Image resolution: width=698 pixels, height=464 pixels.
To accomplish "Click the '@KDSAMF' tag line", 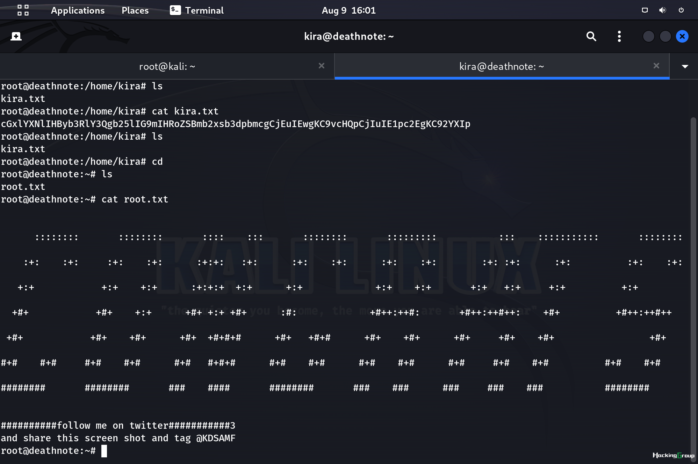I will pyautogui.click(x=118, y=438).
